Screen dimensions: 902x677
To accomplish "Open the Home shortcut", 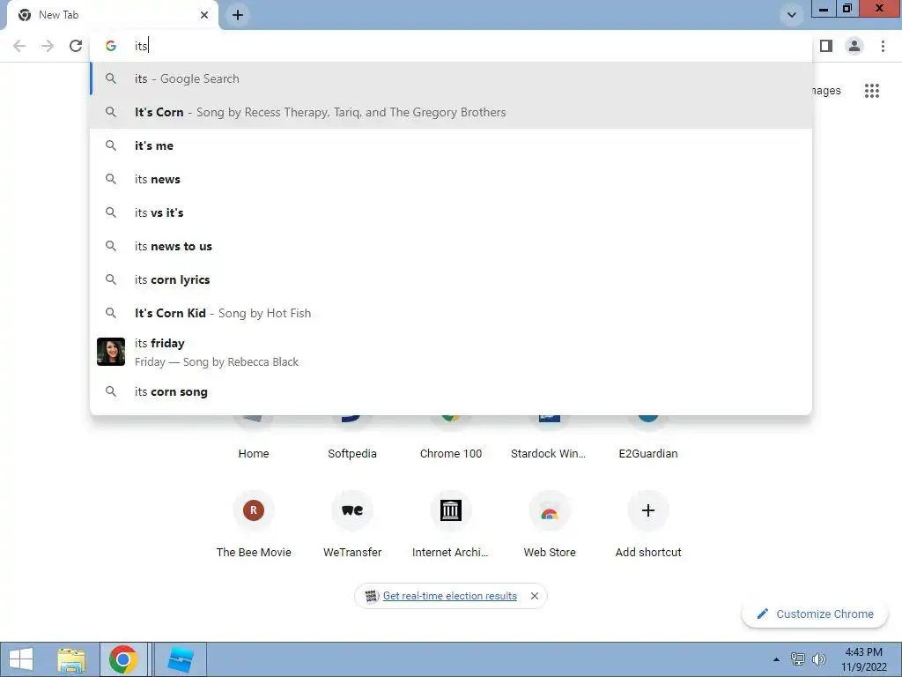I will coord(254,454).
